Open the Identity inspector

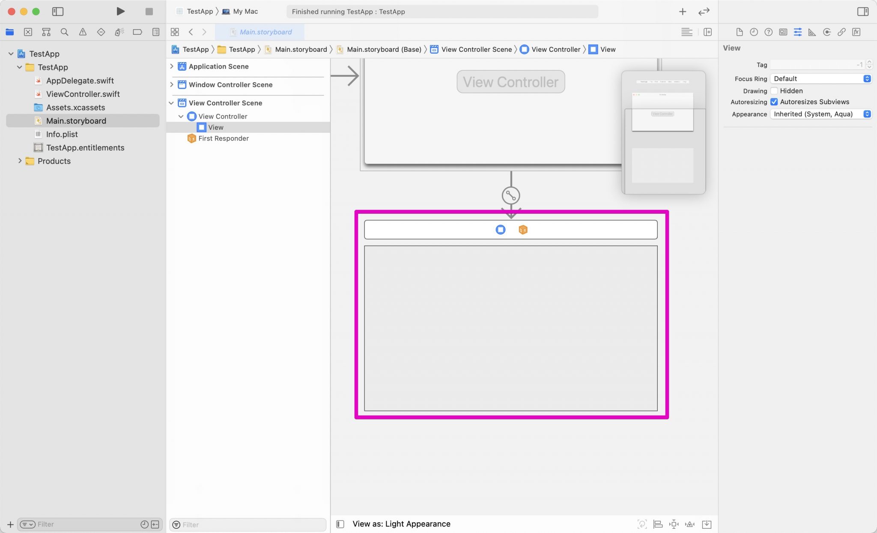pos(783,32)
